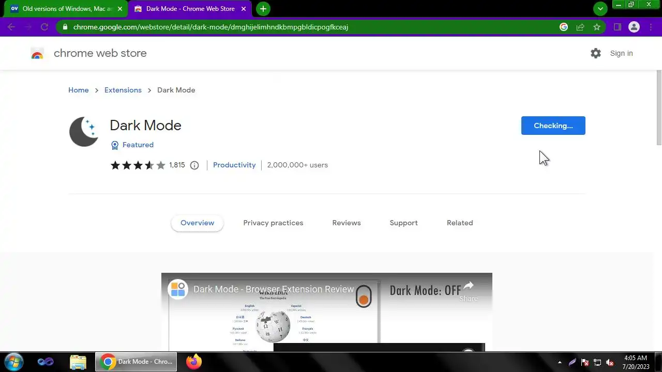
Task: Click the Action Center flag tray icon
Action: (x=585, y=362)
